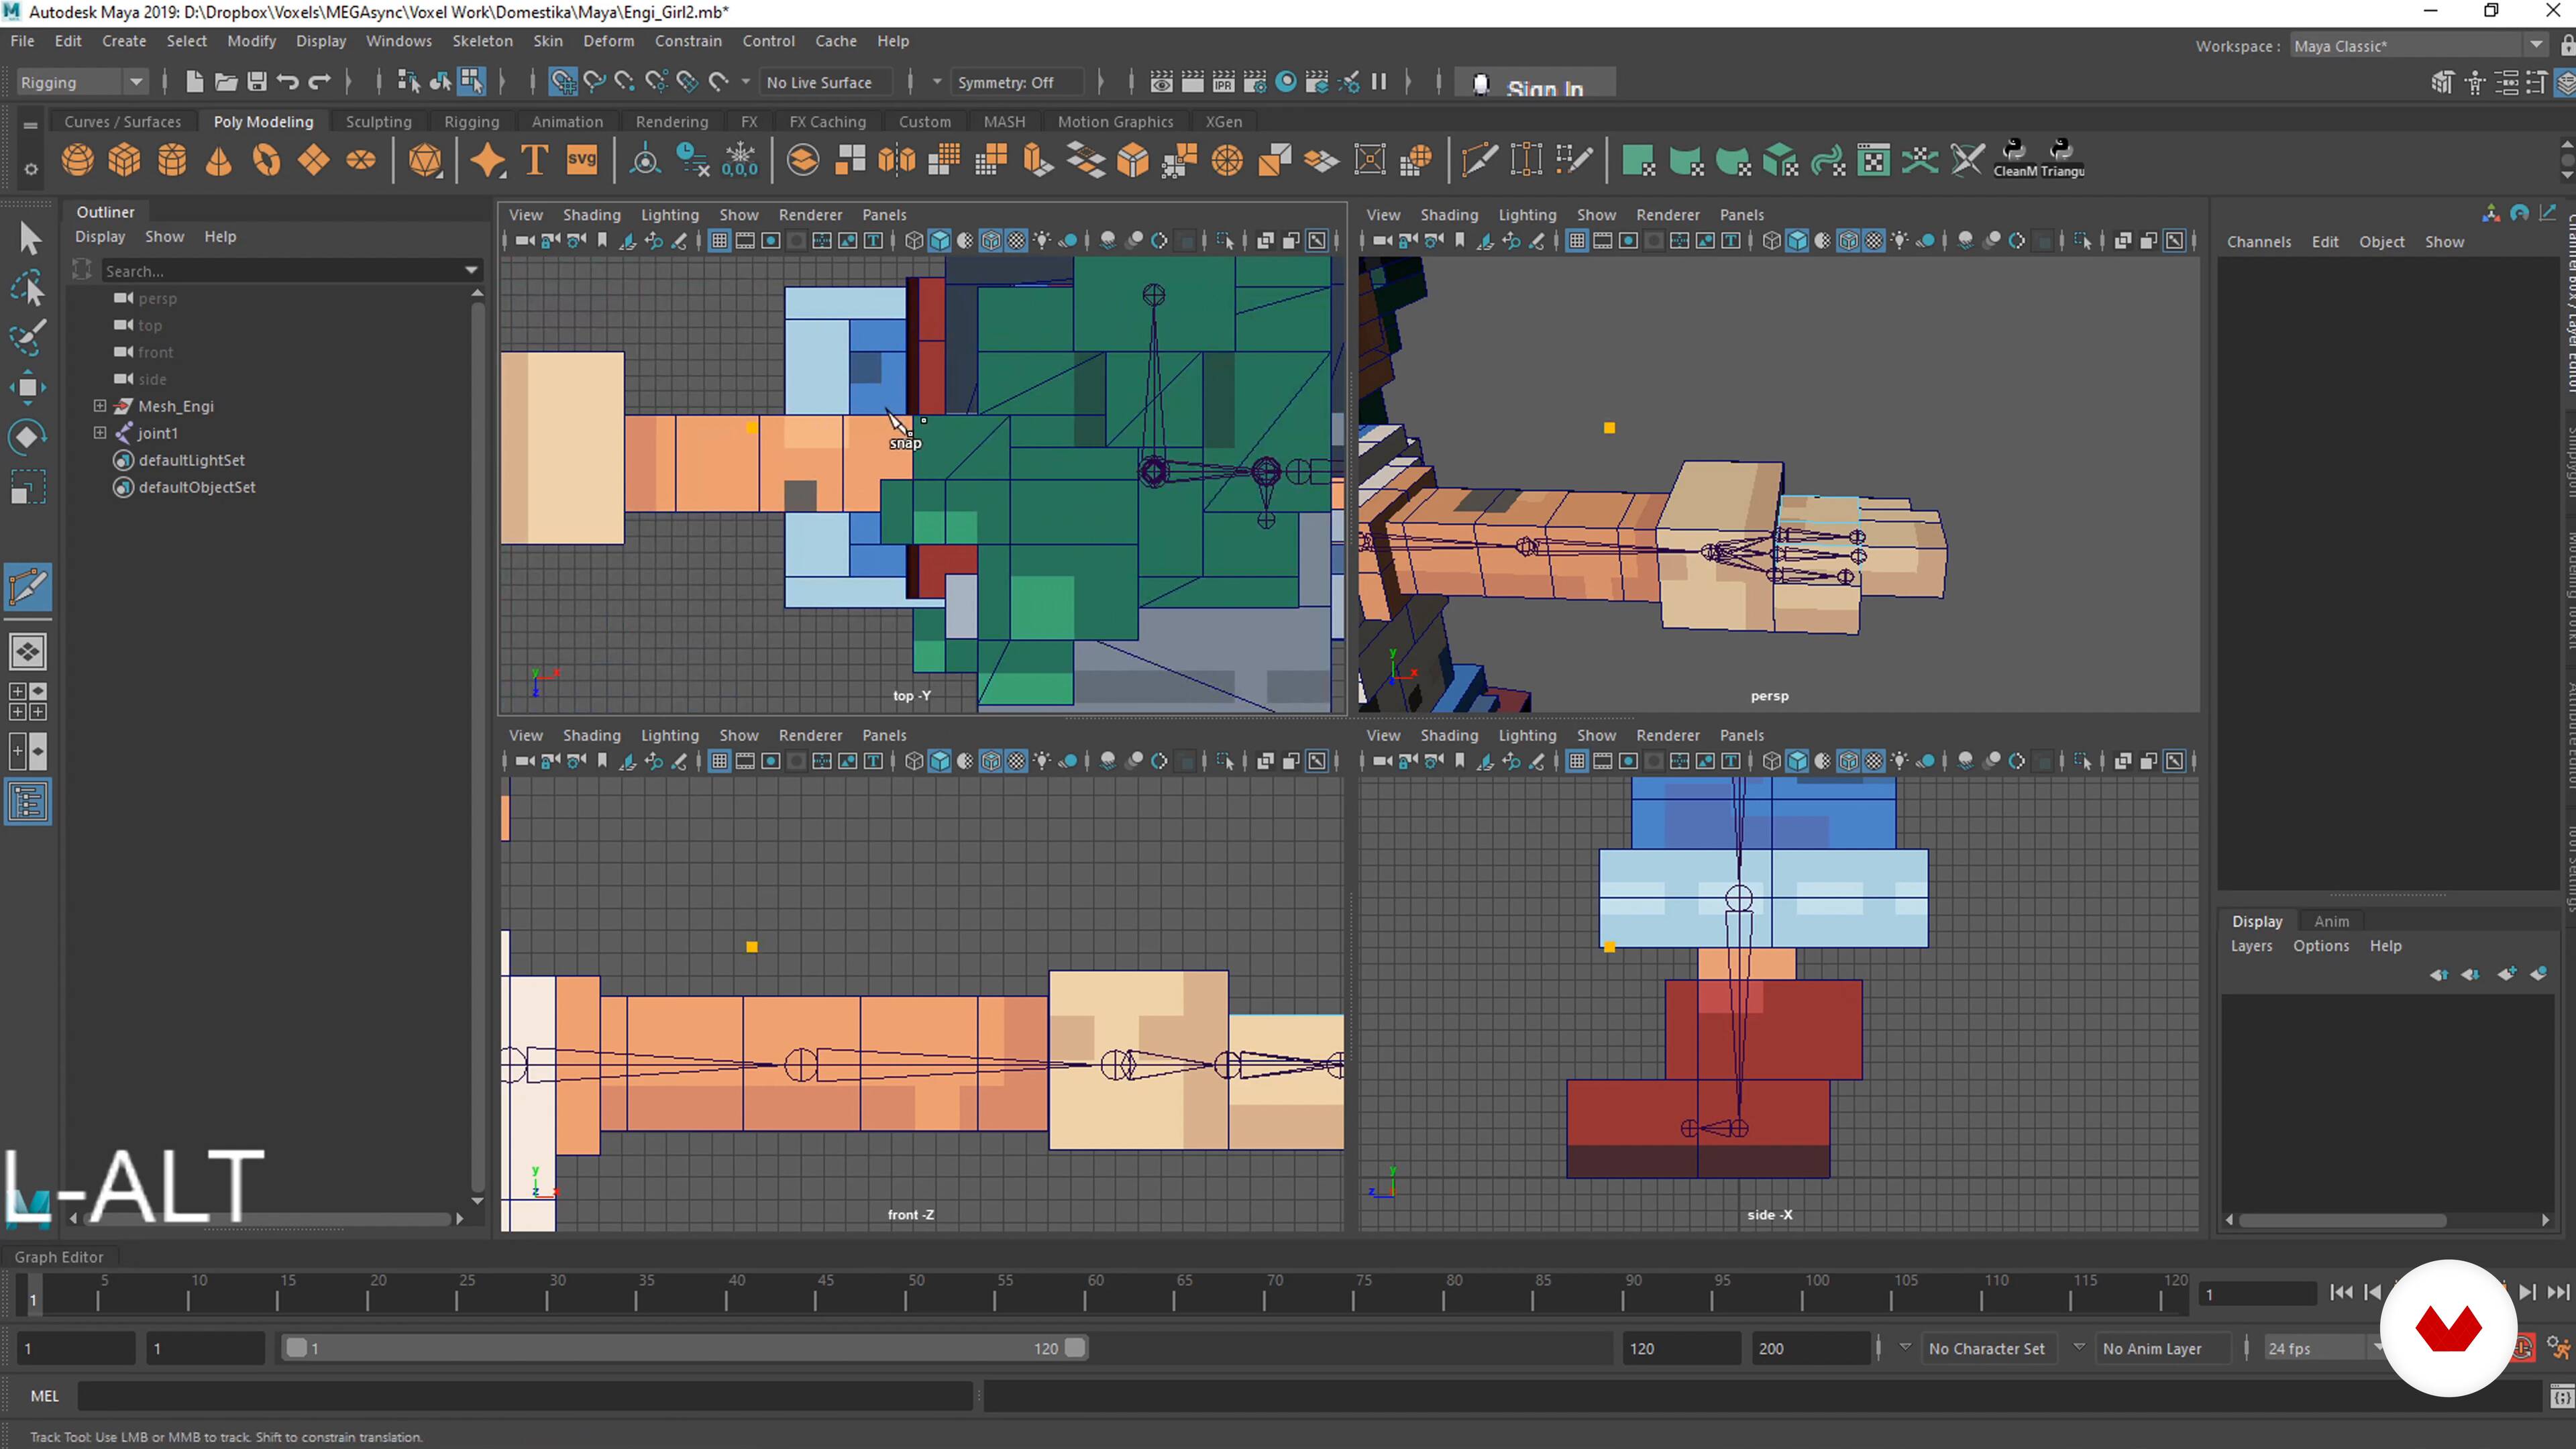Click the SVG import shelf icon
Viewport: 2576px width, 1449px height.
click(x=582, y=160)
